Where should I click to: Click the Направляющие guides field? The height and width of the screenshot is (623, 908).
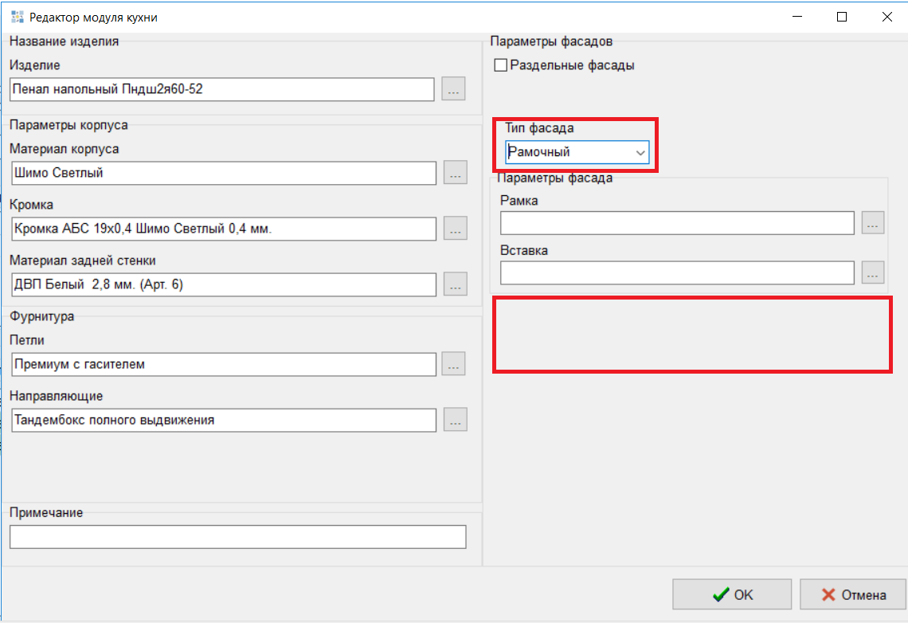pyautogui.click(x=224, y=420)
